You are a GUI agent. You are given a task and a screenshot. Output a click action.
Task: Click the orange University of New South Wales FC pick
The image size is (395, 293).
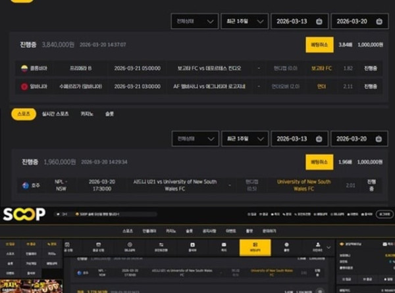[303, 185]
